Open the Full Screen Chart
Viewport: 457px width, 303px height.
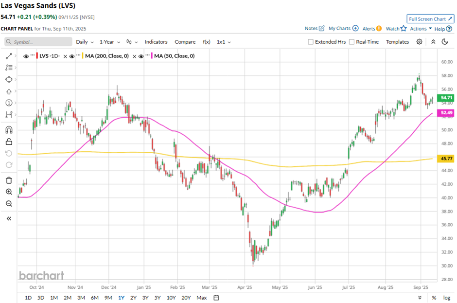click(430, 19)
